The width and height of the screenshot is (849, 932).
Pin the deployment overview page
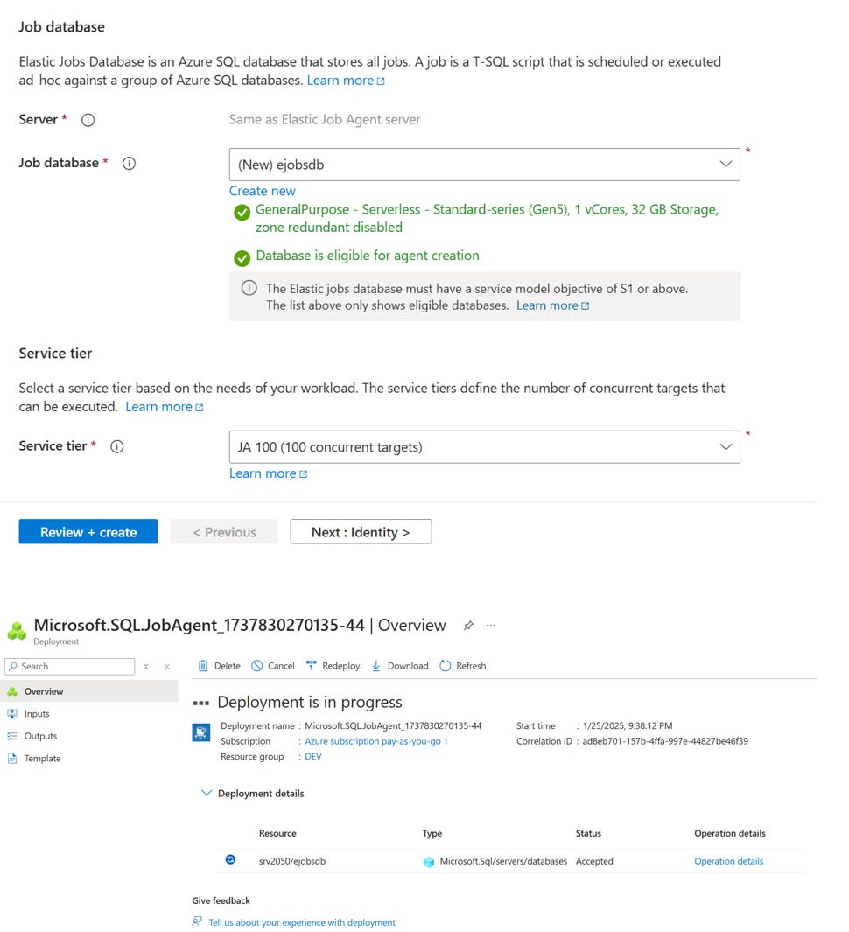click(x=468, y=626)
